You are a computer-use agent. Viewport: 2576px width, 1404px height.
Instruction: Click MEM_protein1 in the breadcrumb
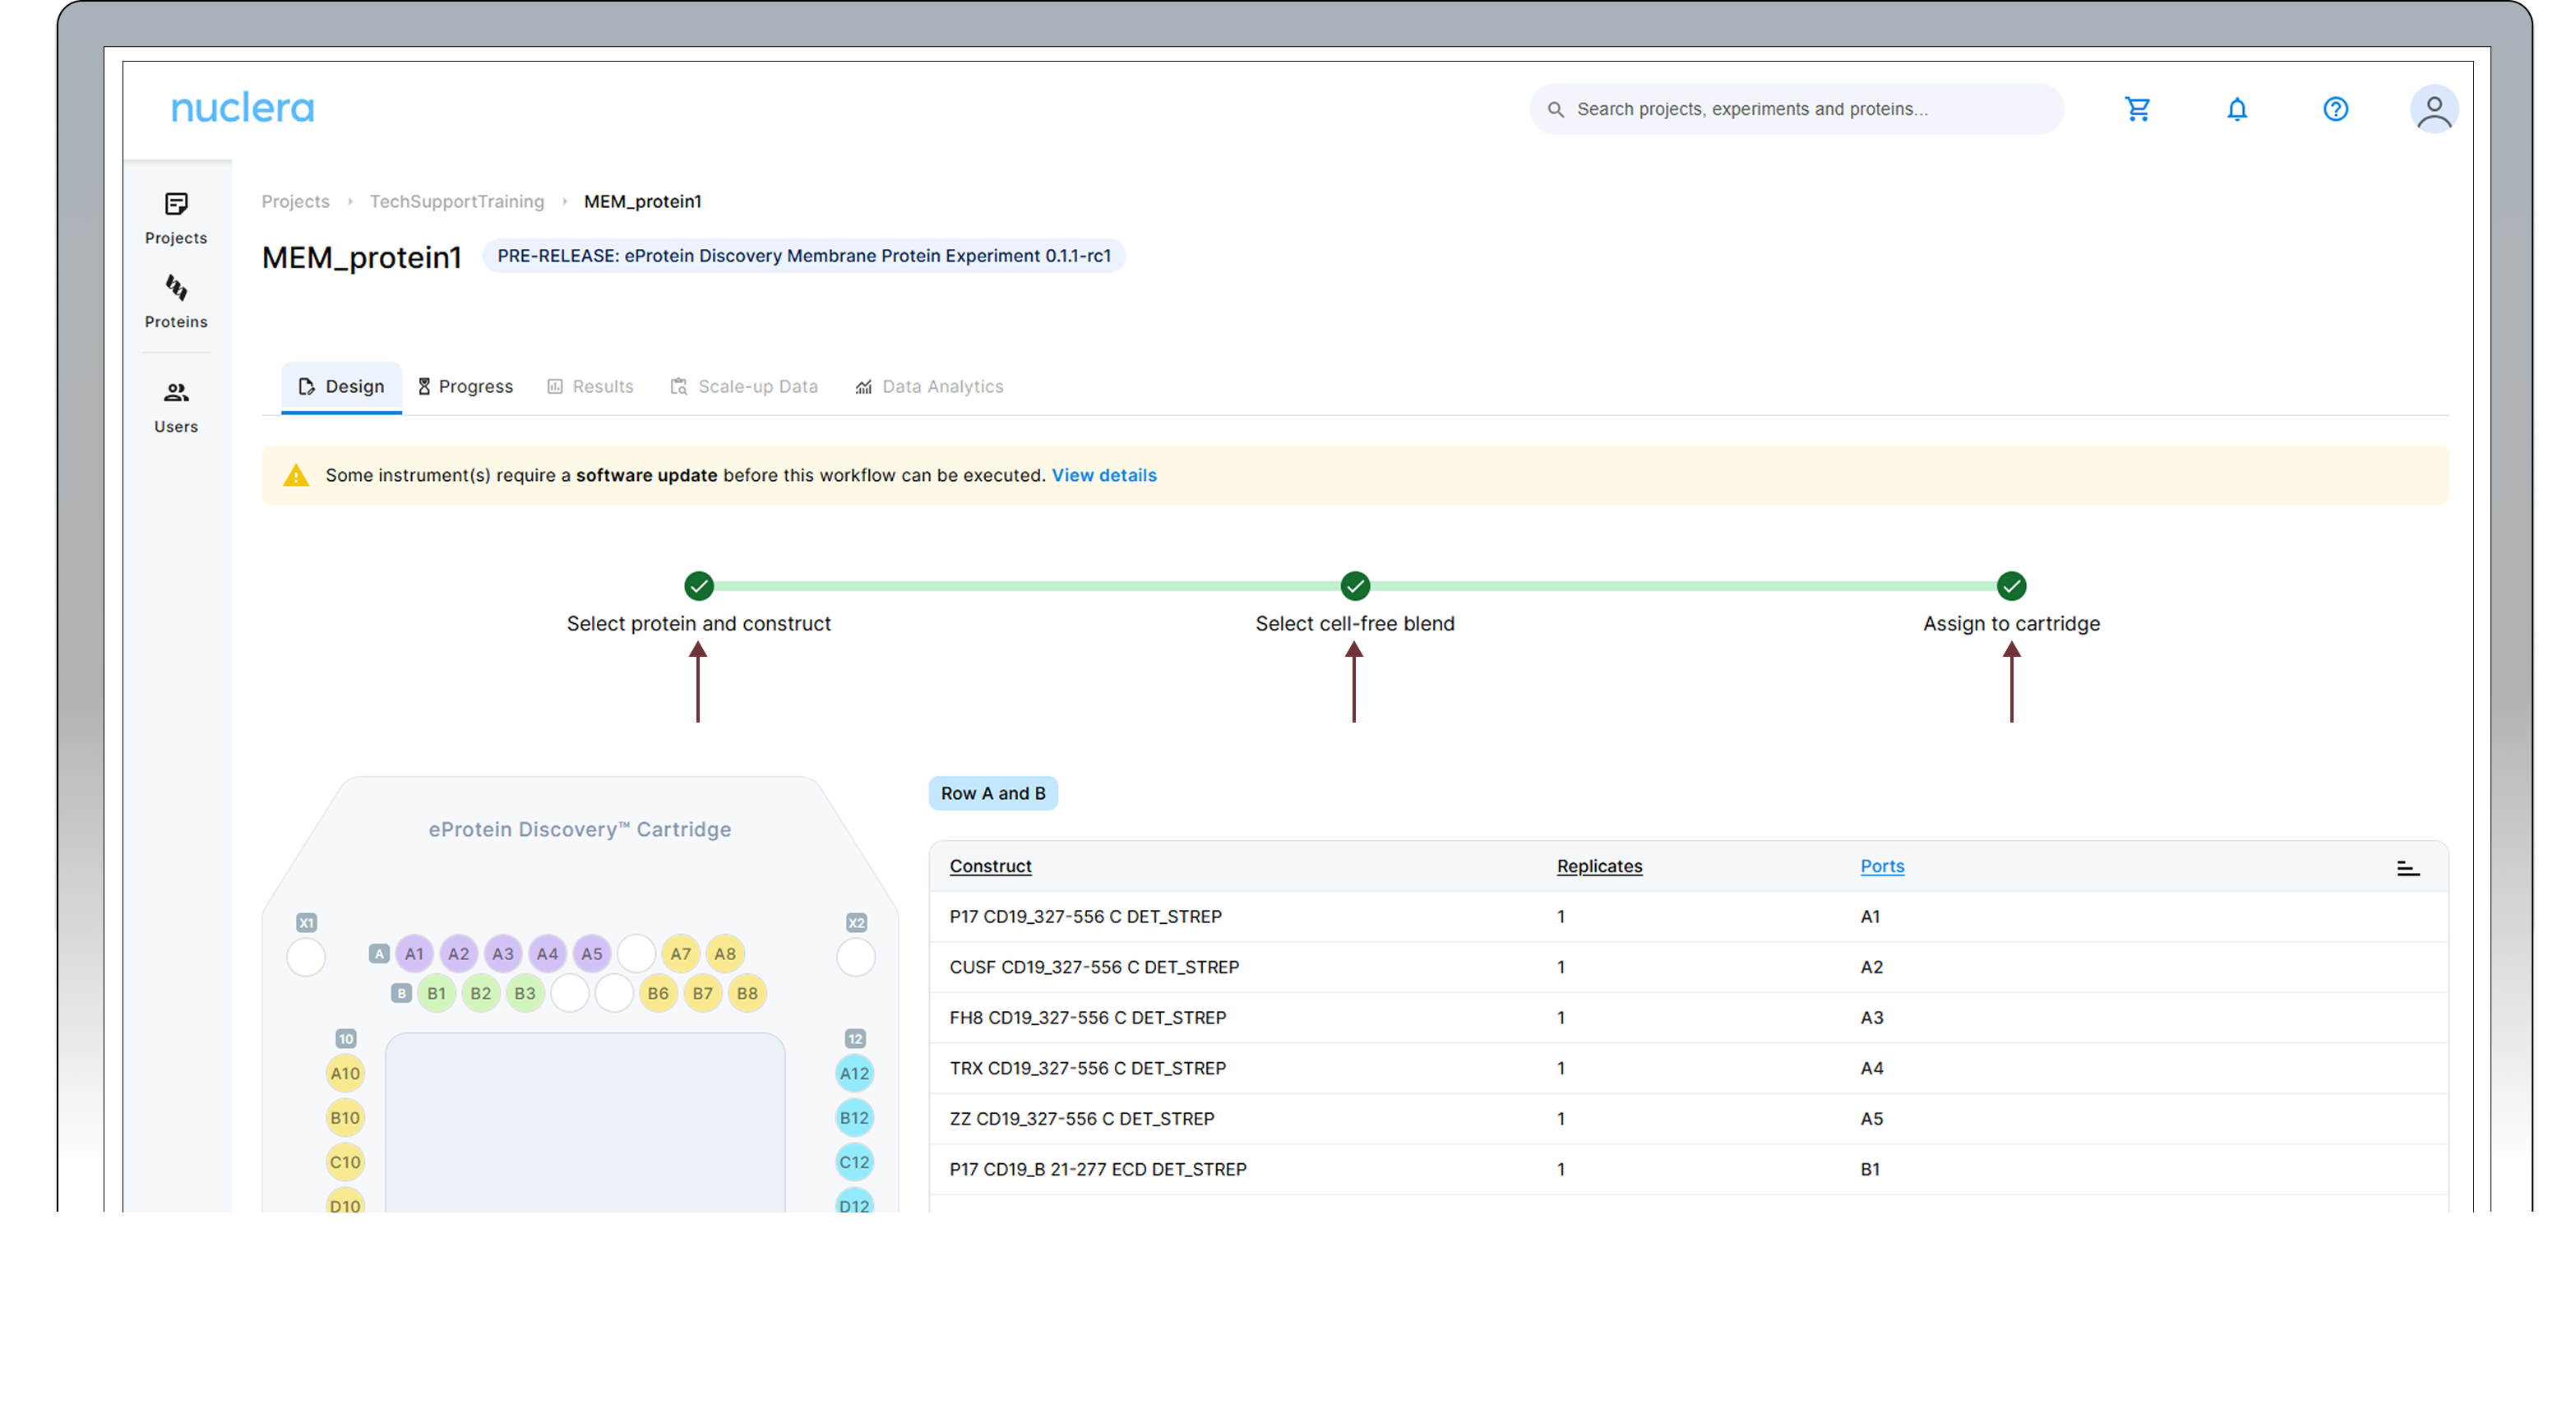642,202
